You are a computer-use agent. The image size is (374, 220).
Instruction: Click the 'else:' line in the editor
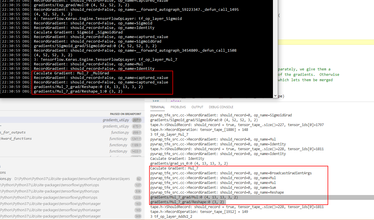(176, 101)
